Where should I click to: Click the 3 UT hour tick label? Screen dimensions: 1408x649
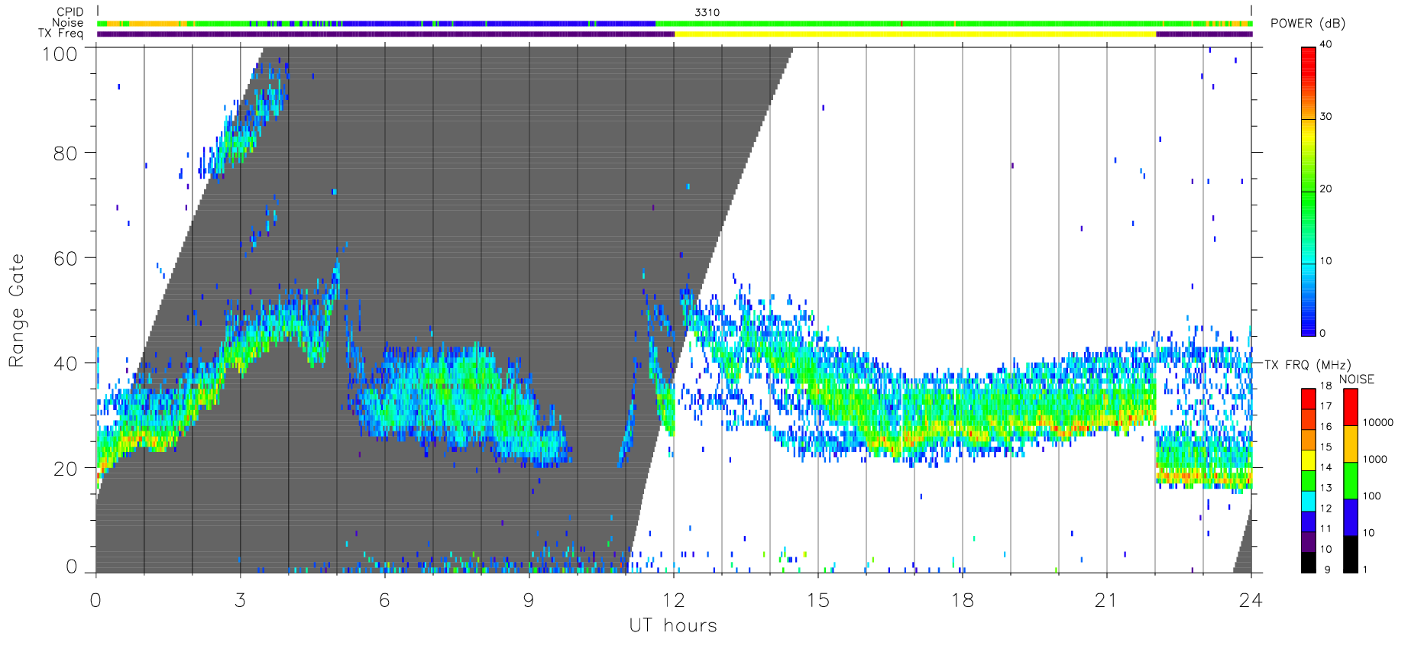click(241, 600)
